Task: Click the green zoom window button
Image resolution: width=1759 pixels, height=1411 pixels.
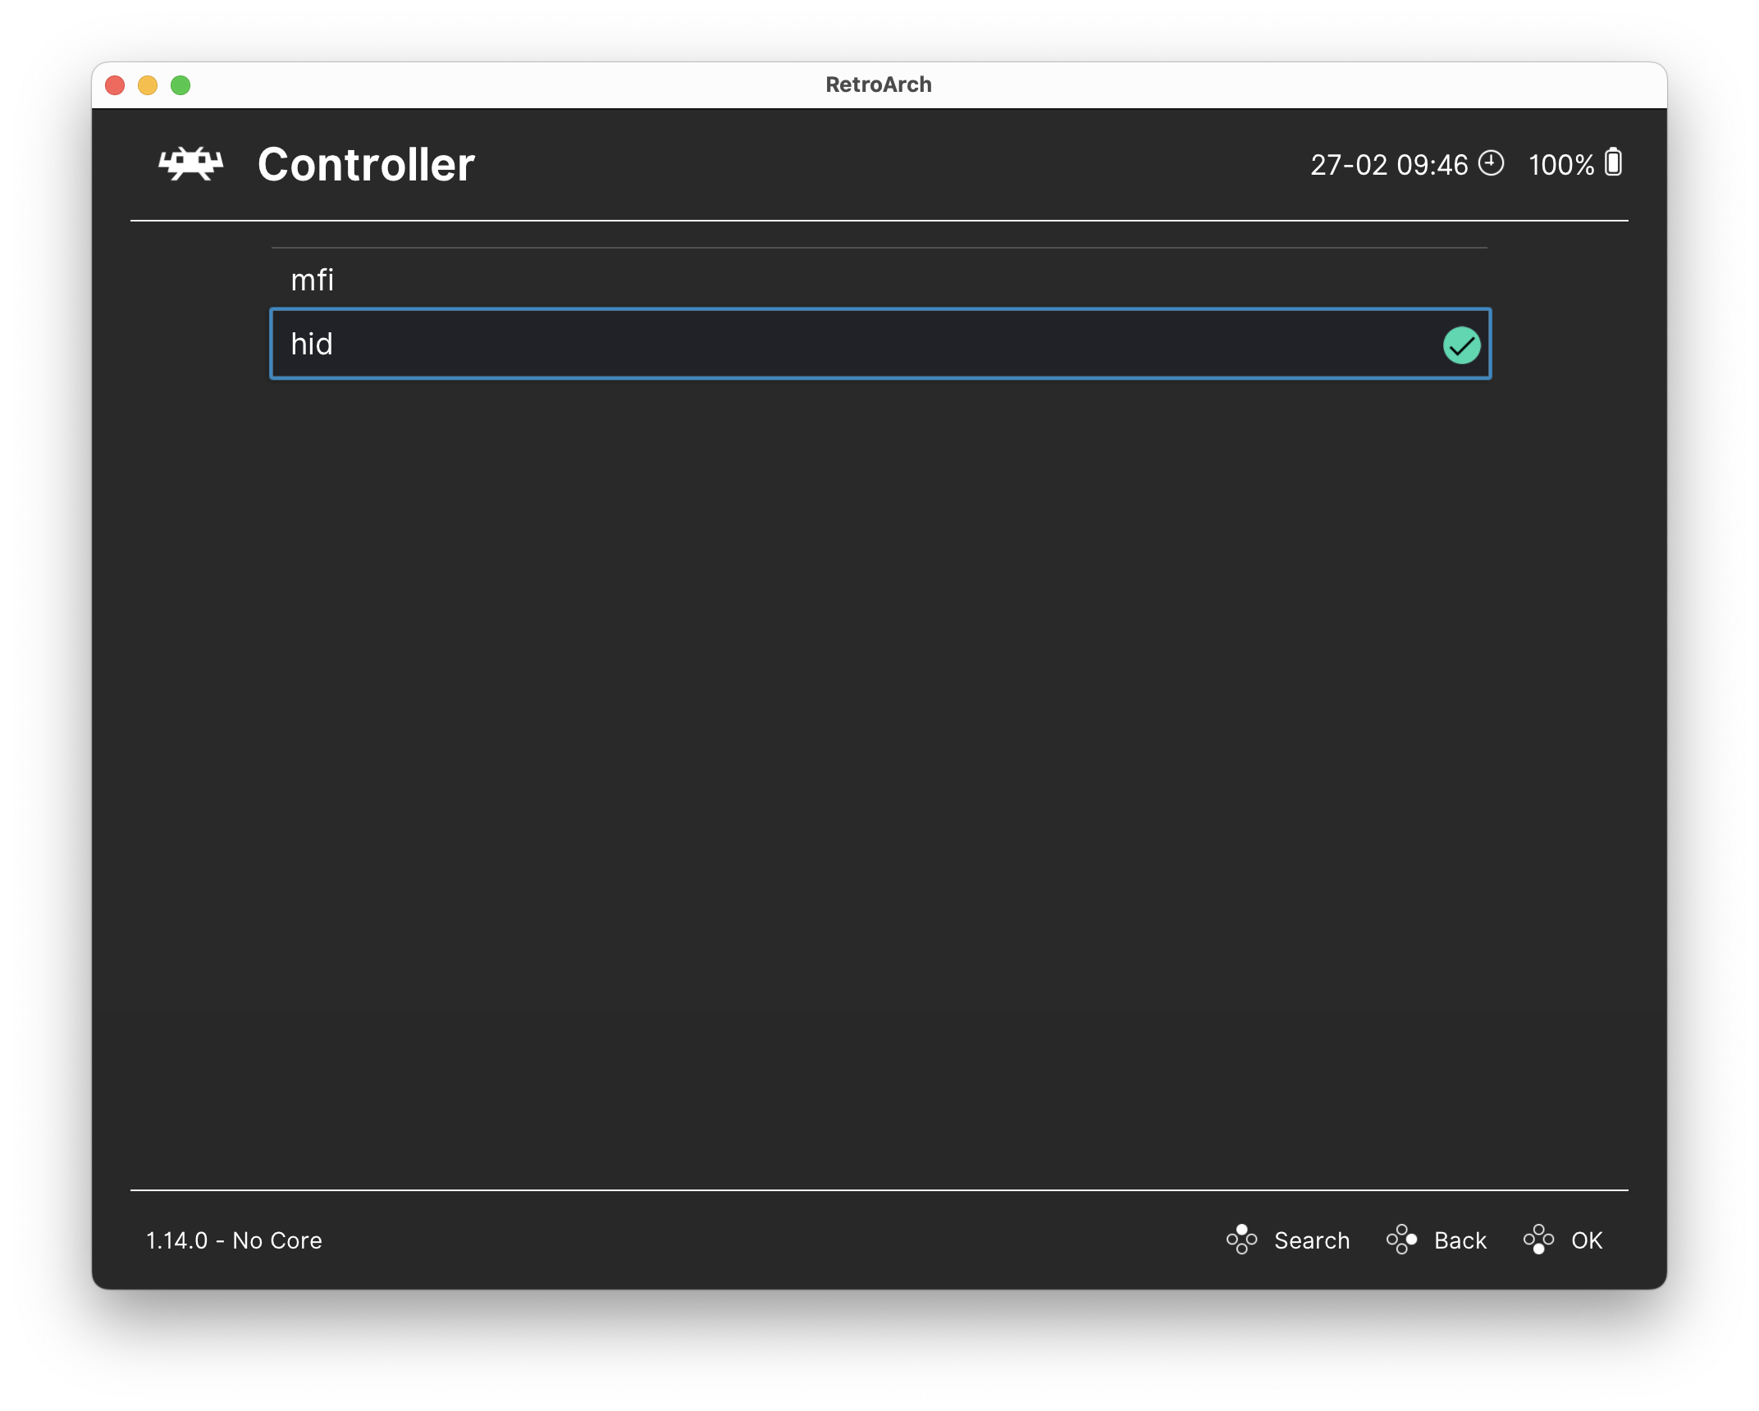Action: (x=180, y=84)
